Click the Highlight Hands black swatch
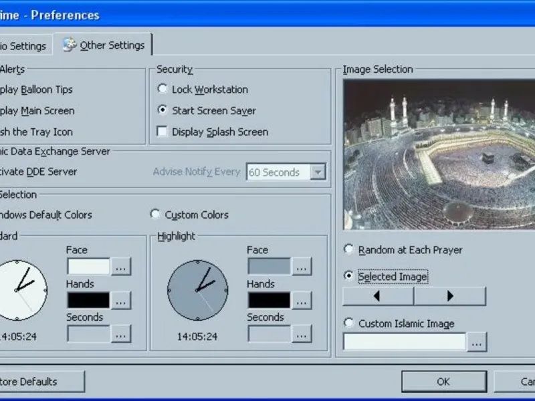The width and height of the screenshot is (535, 401). pyautogui.click(x=270, y=300)
